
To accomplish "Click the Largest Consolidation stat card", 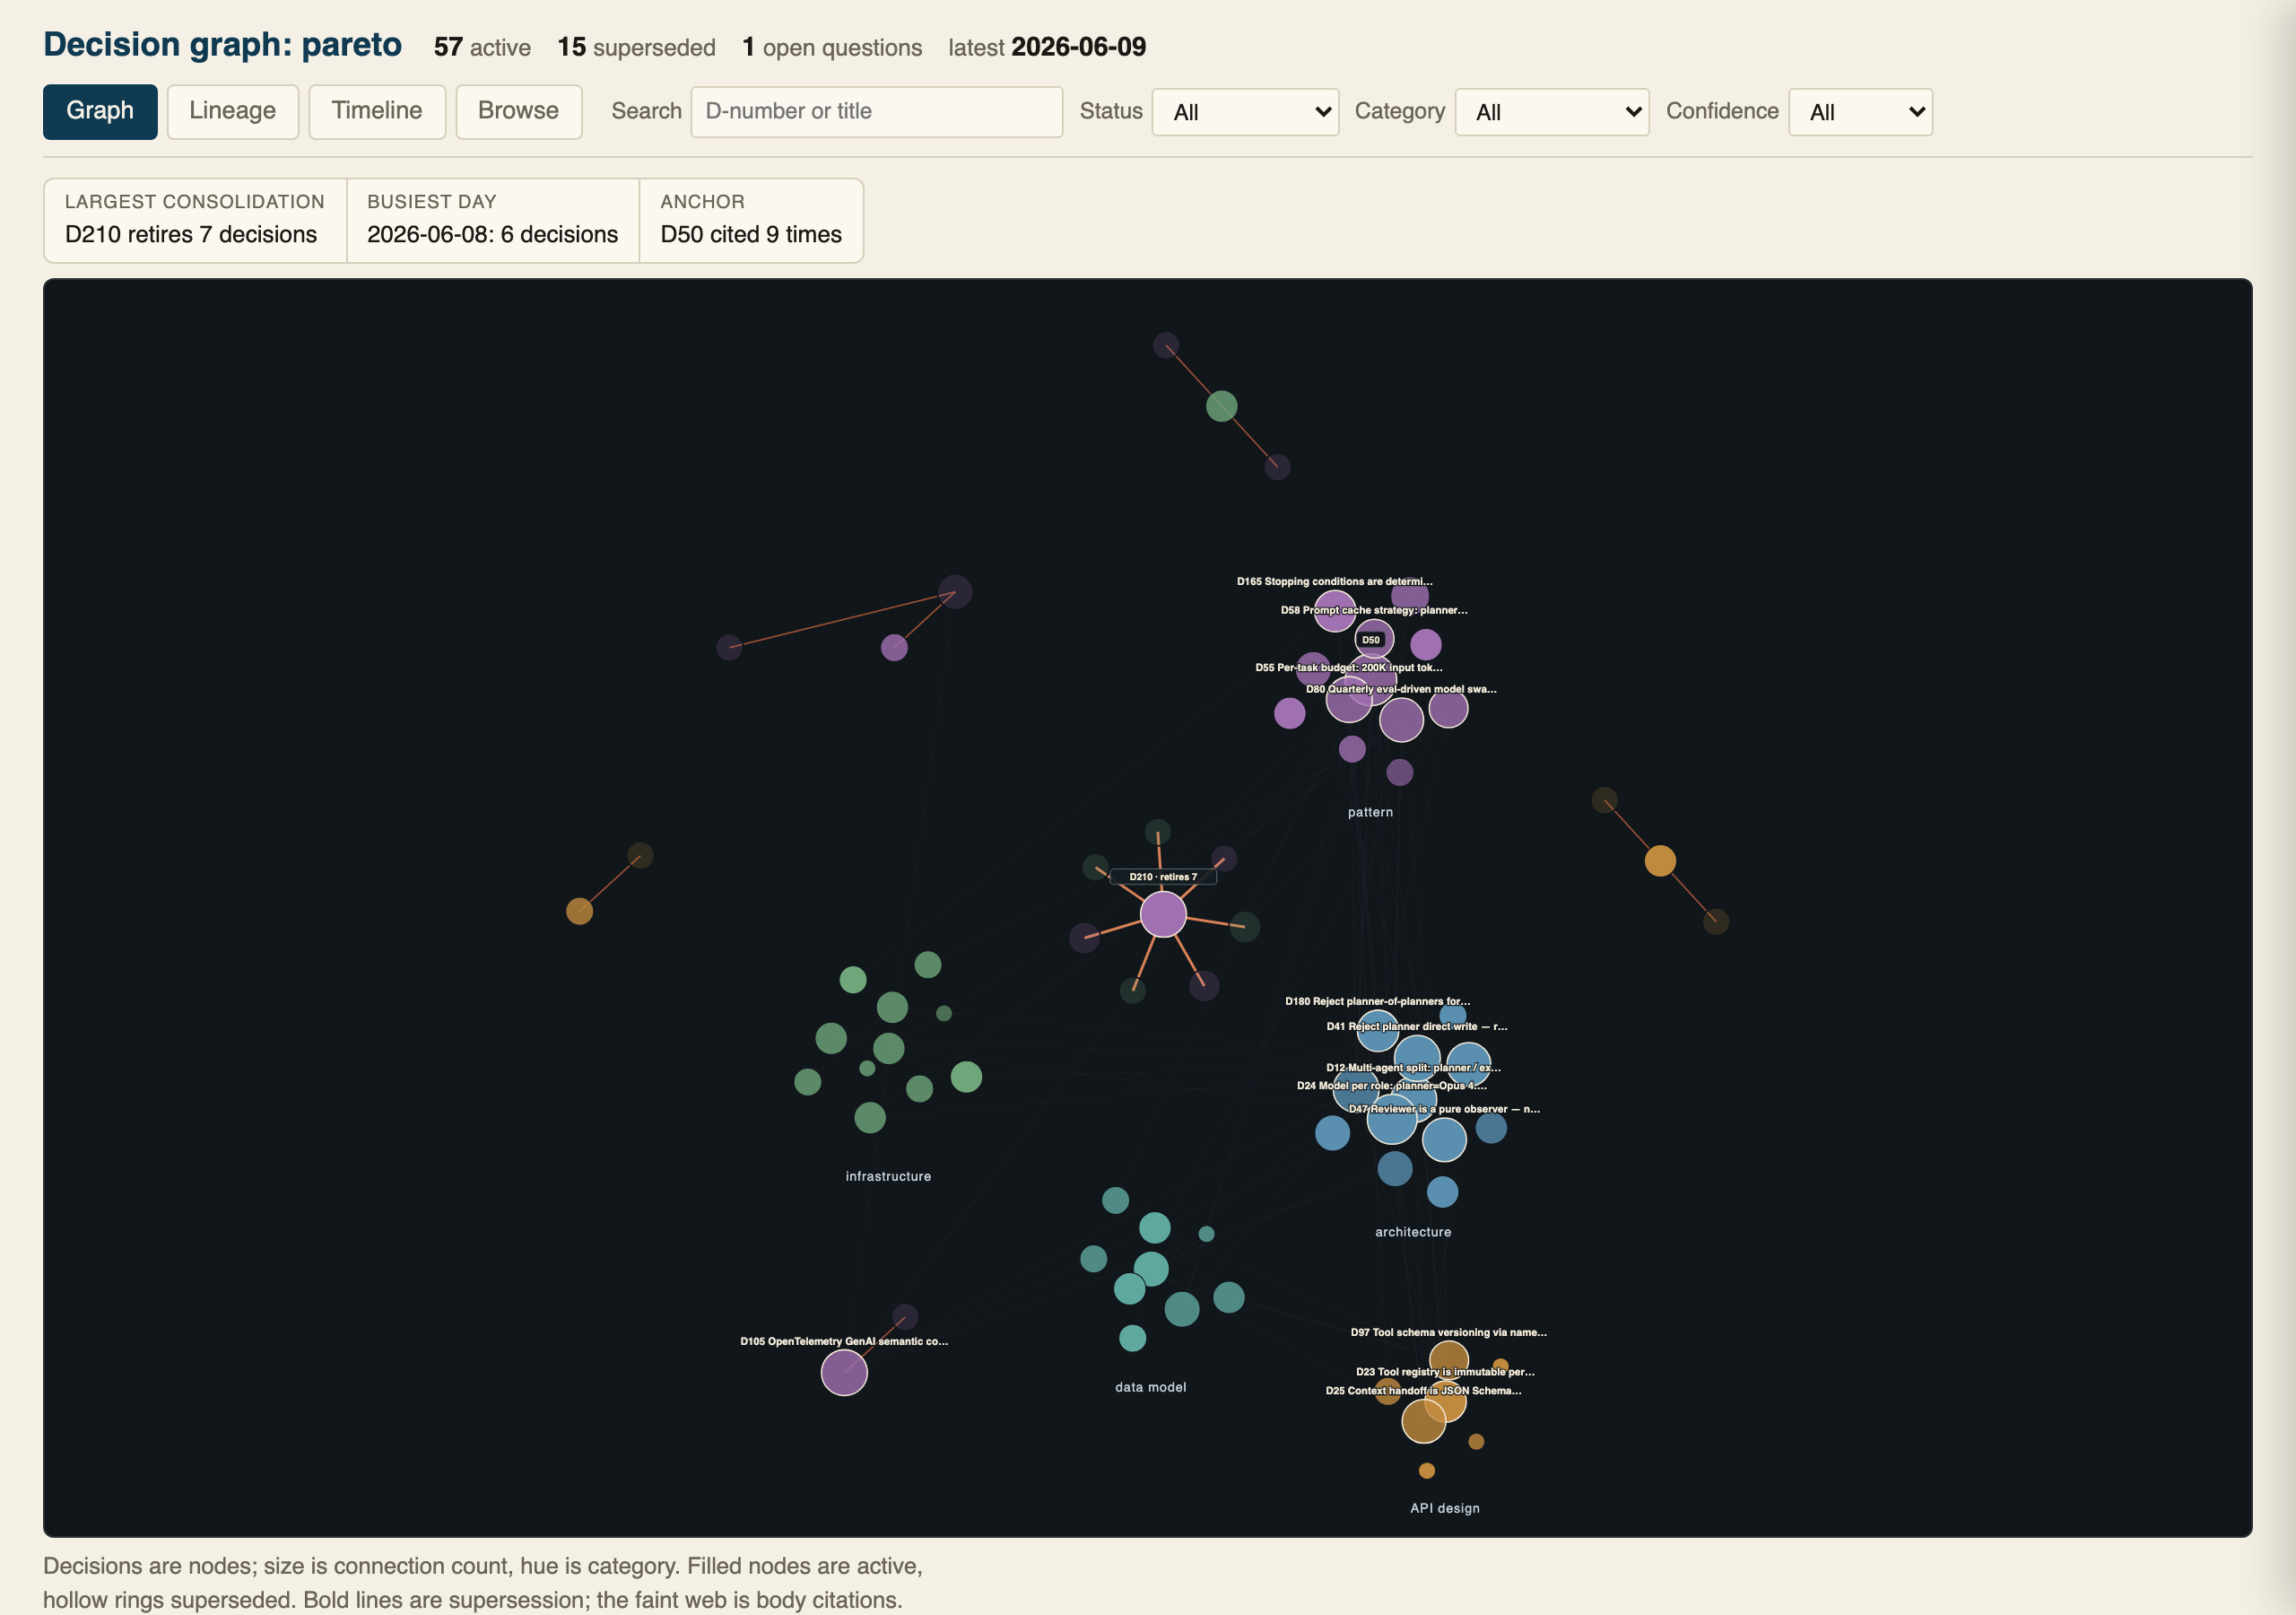I will (x=195, y=220).
